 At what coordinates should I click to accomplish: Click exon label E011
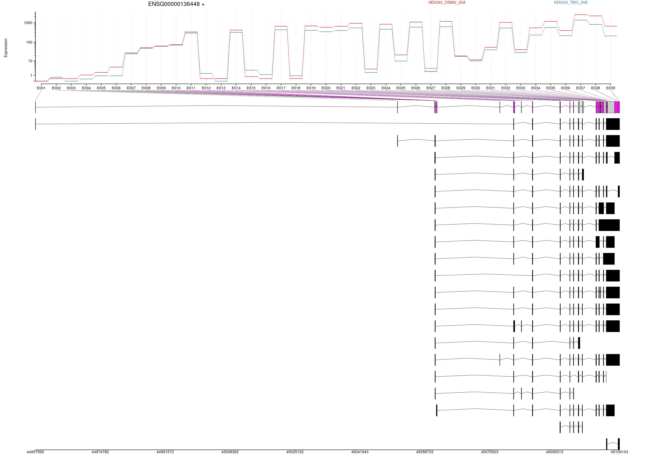click(191, 88)
